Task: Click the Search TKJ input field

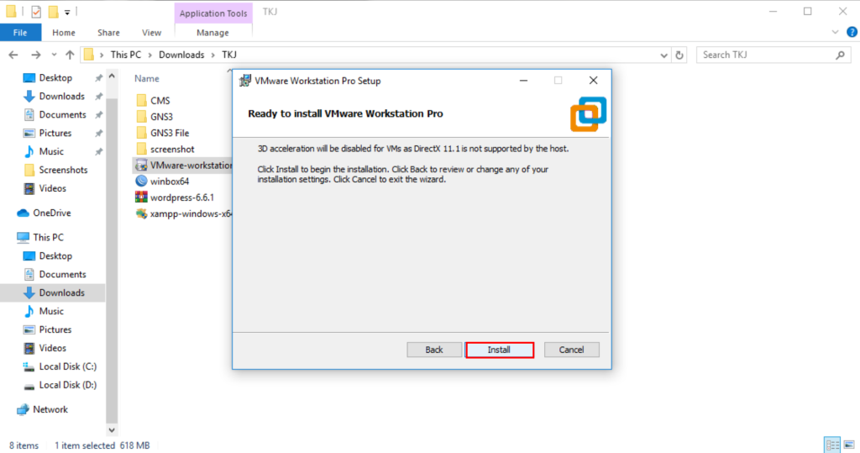Action: click(764, 55)
